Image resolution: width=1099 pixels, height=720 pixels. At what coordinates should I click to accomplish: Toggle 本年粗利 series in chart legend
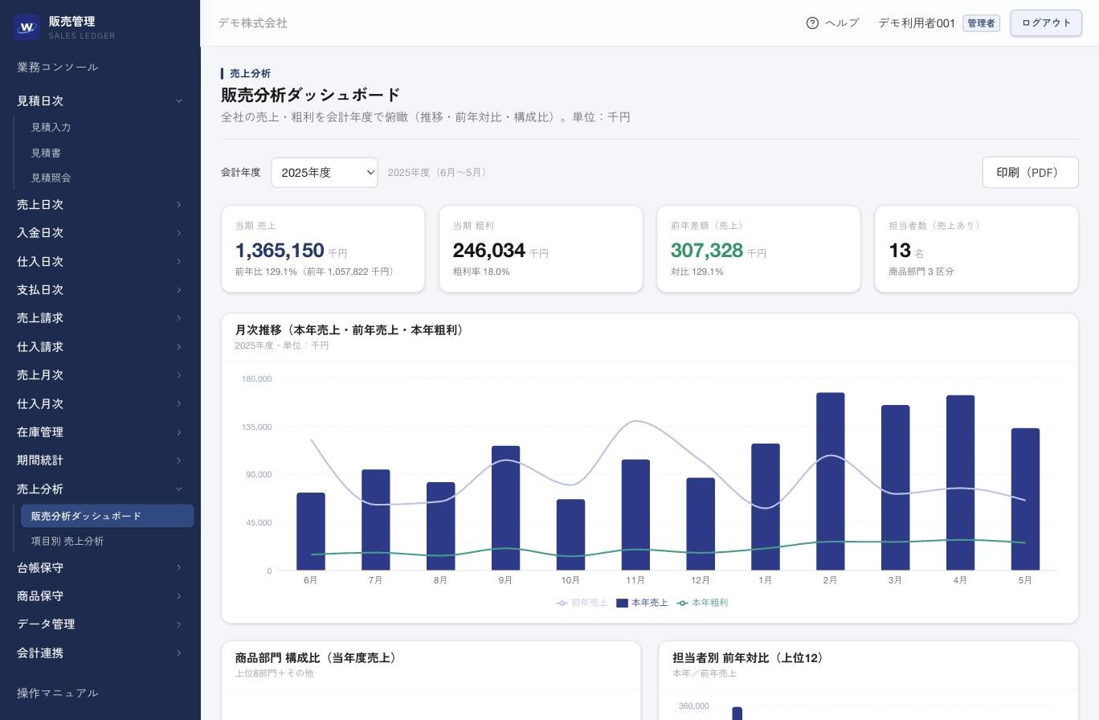(702, 603)
